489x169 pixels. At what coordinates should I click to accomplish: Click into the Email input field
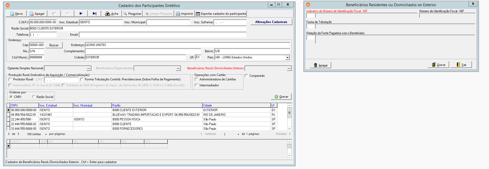tap(163, 35)
